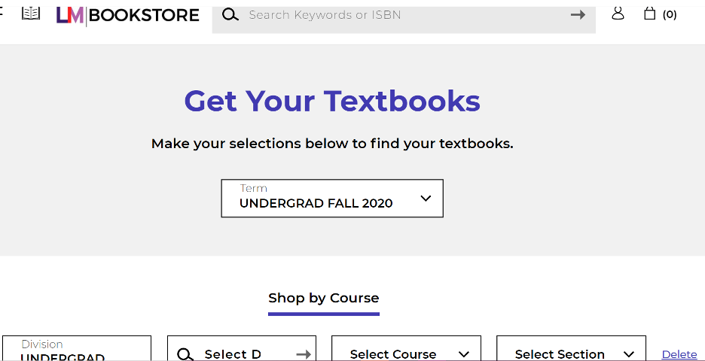Viewport: 705px width, 361px height.
Task: Open the user account icon
Action: point(618,14)
